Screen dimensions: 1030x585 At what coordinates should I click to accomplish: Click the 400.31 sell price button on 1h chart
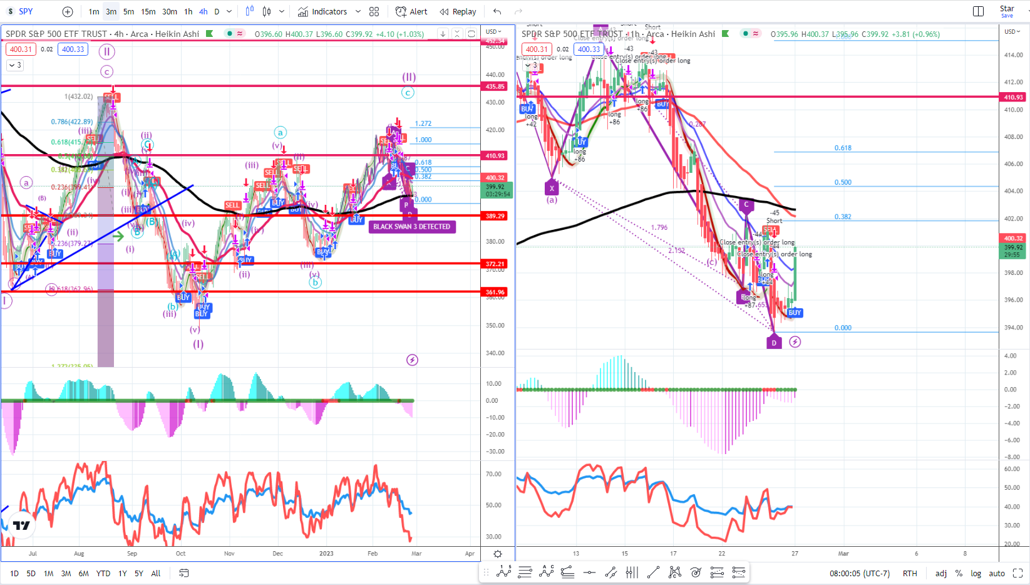point(537,49)
